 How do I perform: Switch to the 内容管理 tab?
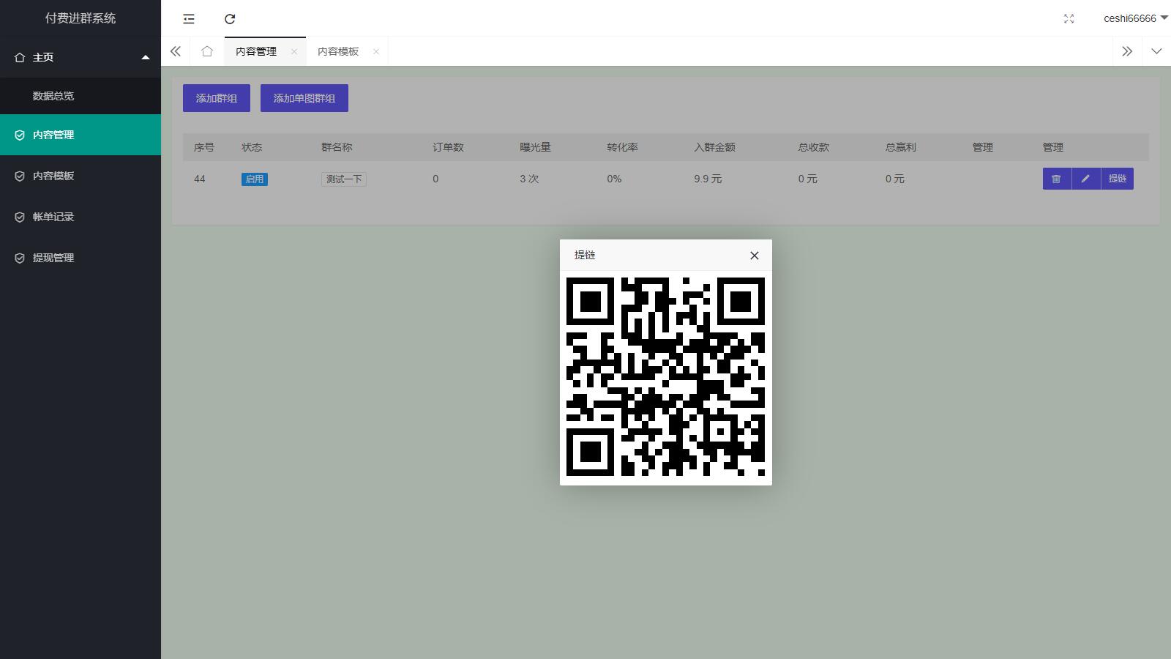pos(256,51)
